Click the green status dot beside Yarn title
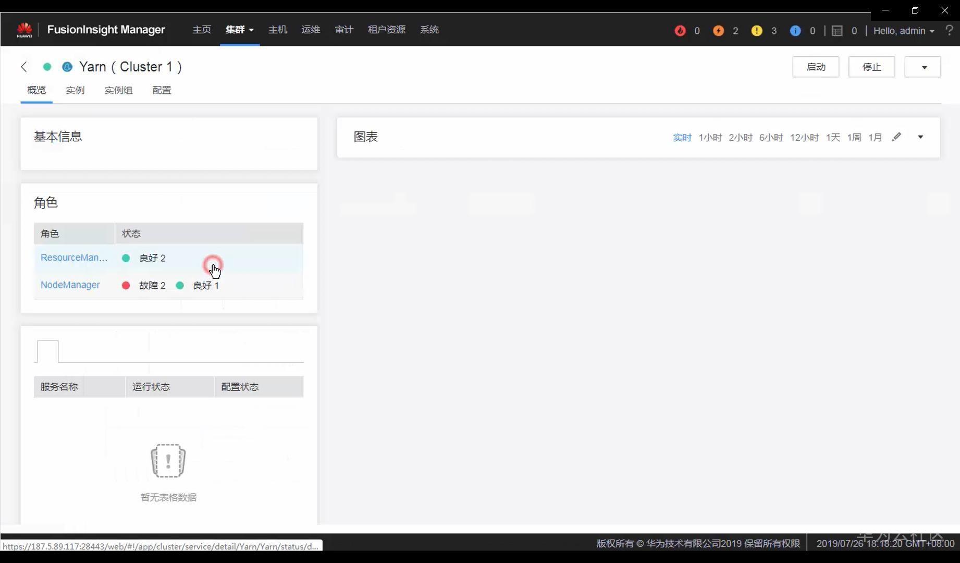The height and width of the screenshot is (563, 960). tap(47, 67)
